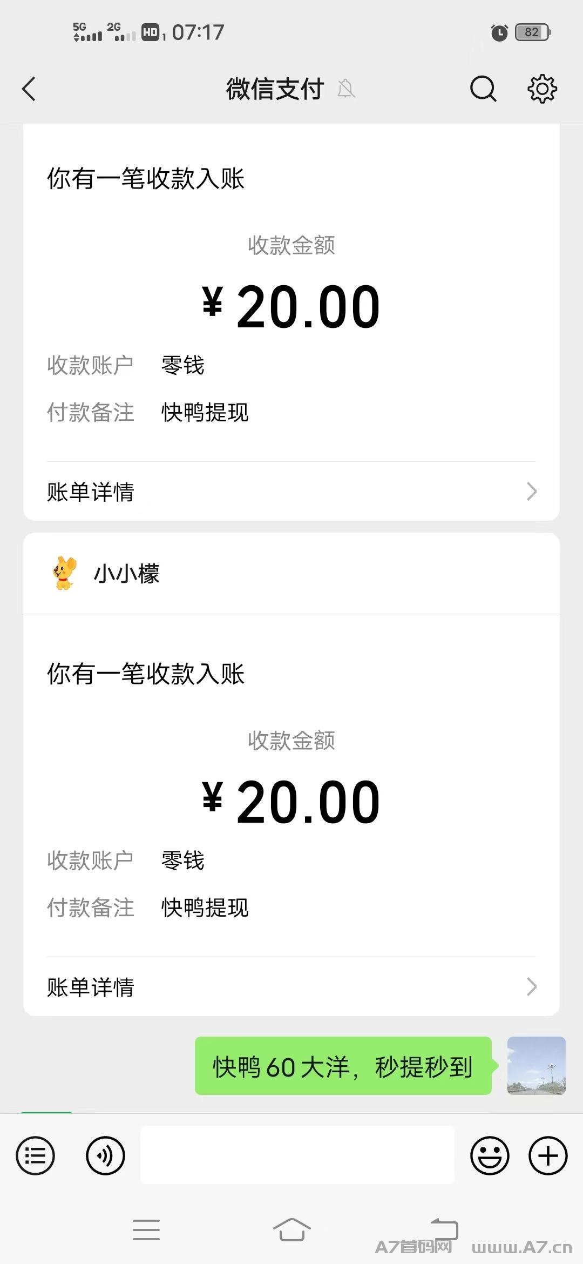Expand first 账单详情 chevron arrow
The image size is (583, 1264).
532,492
